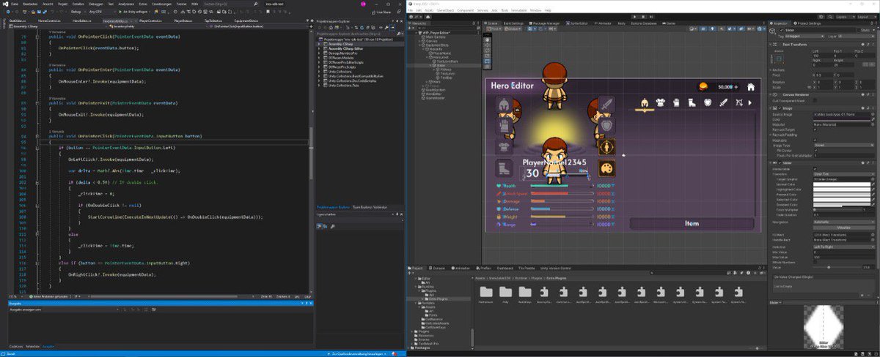Select the Rect tool in Scene view overlay
The width and height of the screenshot is (880, 357).
[x=488, y=60]
